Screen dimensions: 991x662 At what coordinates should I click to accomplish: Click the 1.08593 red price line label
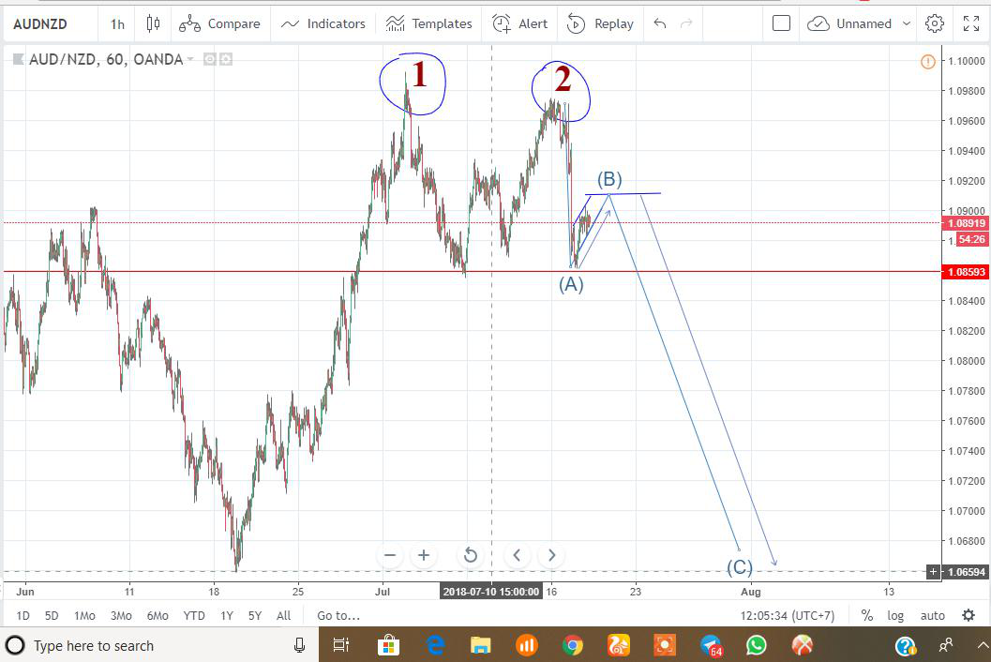click(x=965, y=272)
